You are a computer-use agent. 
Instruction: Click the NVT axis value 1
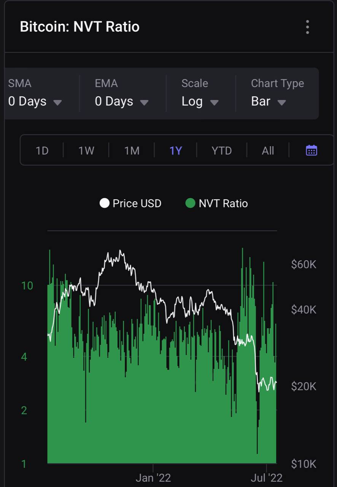tap(24, 464)
